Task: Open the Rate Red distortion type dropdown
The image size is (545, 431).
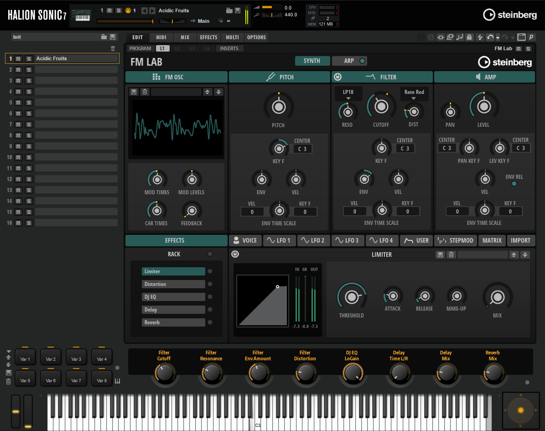Action: point(414,93)
